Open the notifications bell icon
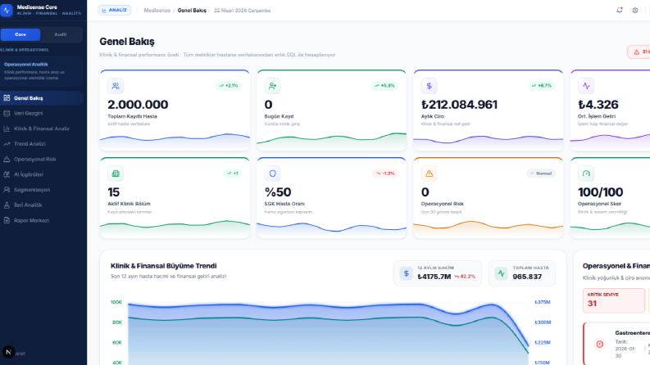Image resolution: width=650 pixels, height=365 pixels. pos(620,11)
